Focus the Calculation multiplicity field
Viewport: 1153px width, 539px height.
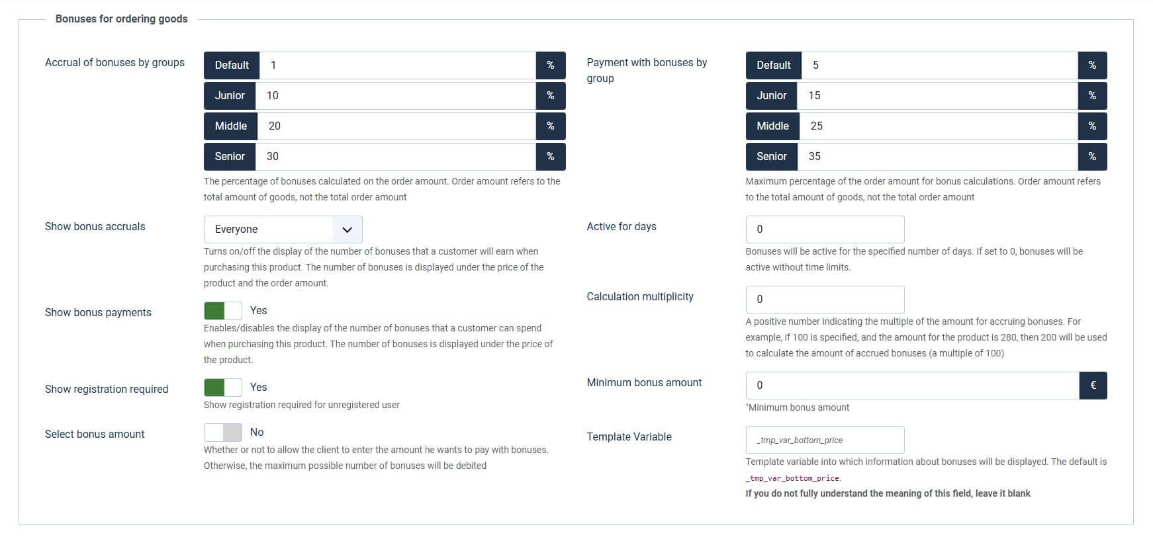(824, 300)
